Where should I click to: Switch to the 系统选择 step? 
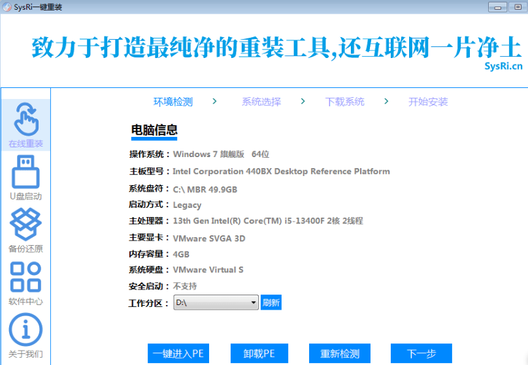pos(261,102)
